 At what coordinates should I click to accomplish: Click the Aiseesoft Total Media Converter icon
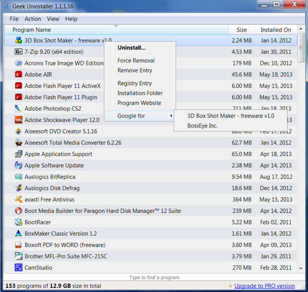point(18,143)
